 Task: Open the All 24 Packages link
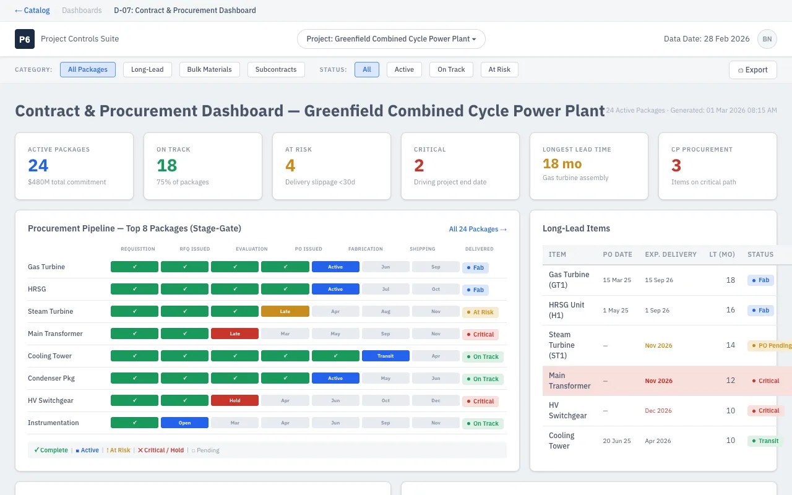(478, 229)
